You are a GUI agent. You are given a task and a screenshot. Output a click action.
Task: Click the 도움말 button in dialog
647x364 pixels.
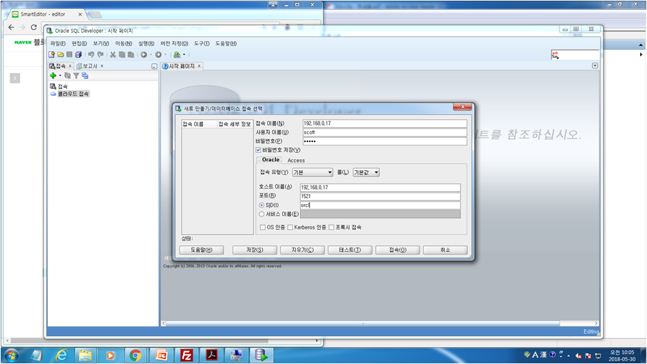tap(202, 250)
